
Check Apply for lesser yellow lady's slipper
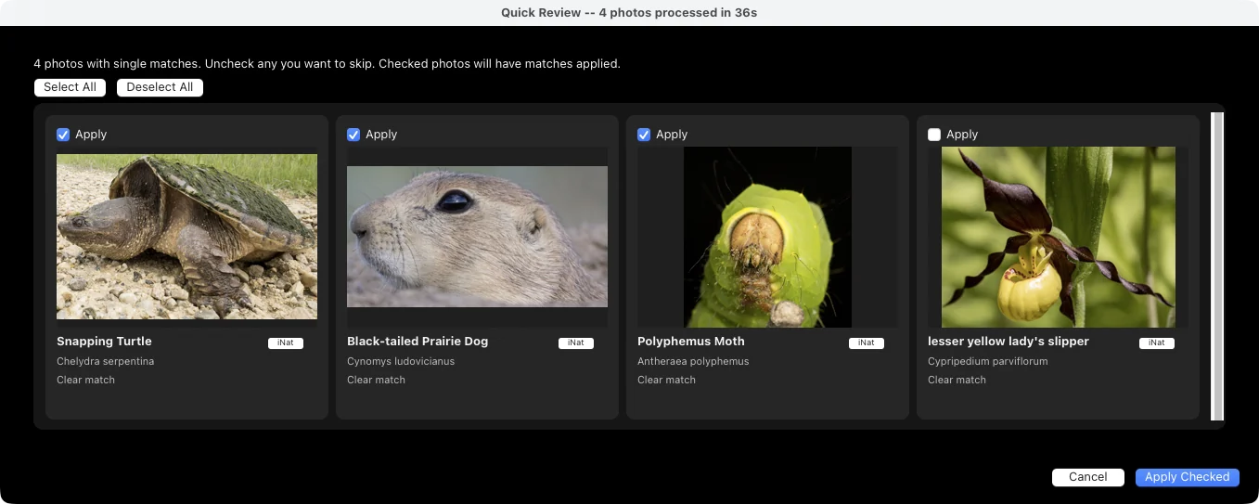[x=934, y=135]
